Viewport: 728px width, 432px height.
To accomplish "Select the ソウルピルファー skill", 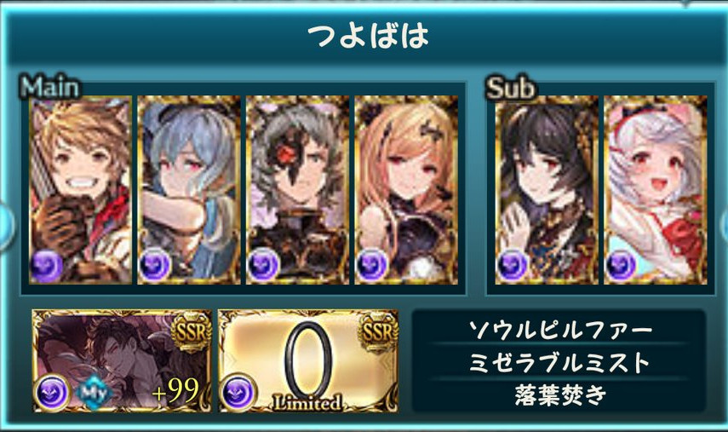I will point(560,330).
